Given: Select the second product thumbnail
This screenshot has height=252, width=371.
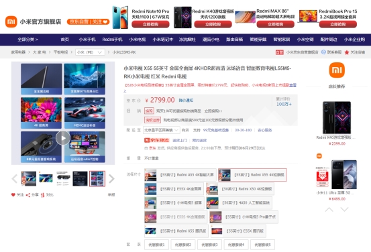Looking at the screenshot, I should point(46,179).
